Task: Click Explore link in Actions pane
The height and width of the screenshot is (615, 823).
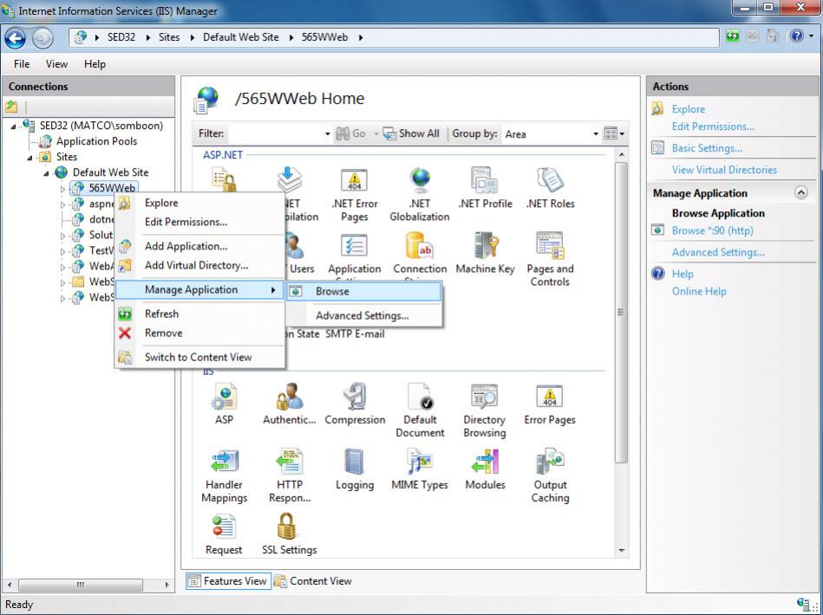Action: pos(688,109)
